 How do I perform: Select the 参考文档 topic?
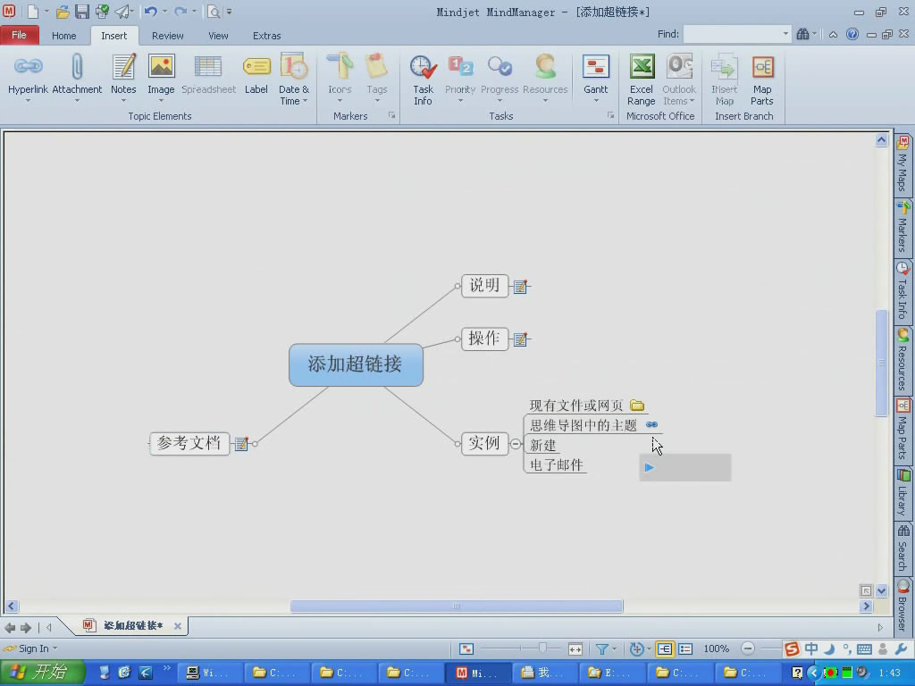pos(189,443)
